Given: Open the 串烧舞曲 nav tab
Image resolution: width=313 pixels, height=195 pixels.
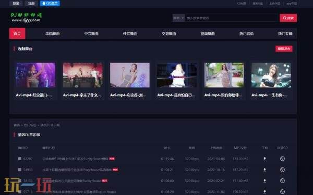Looking at the screenshot, I should tap(53, 34).
